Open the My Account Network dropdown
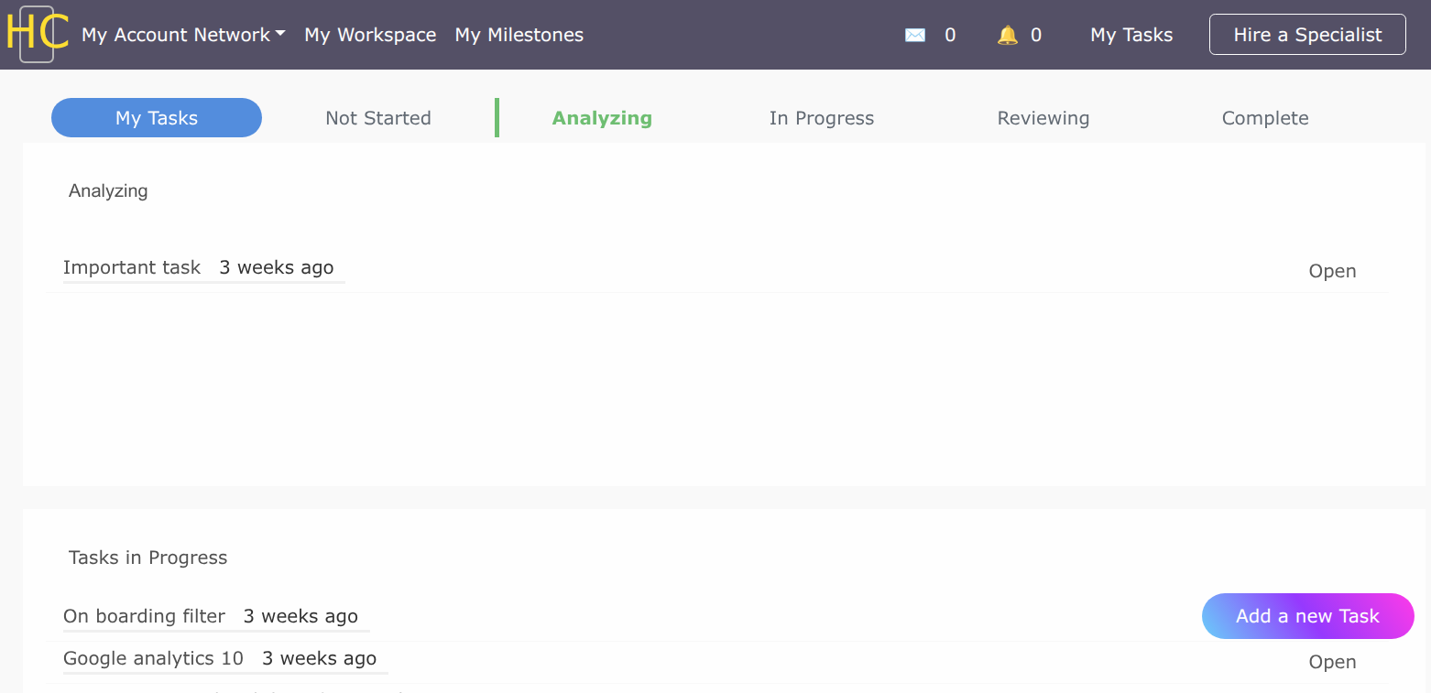This screenshot has height=693, width=1431. (174, 35)
